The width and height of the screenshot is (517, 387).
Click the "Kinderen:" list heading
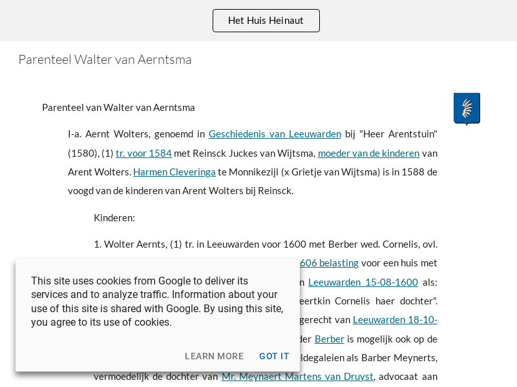(114, 217)
